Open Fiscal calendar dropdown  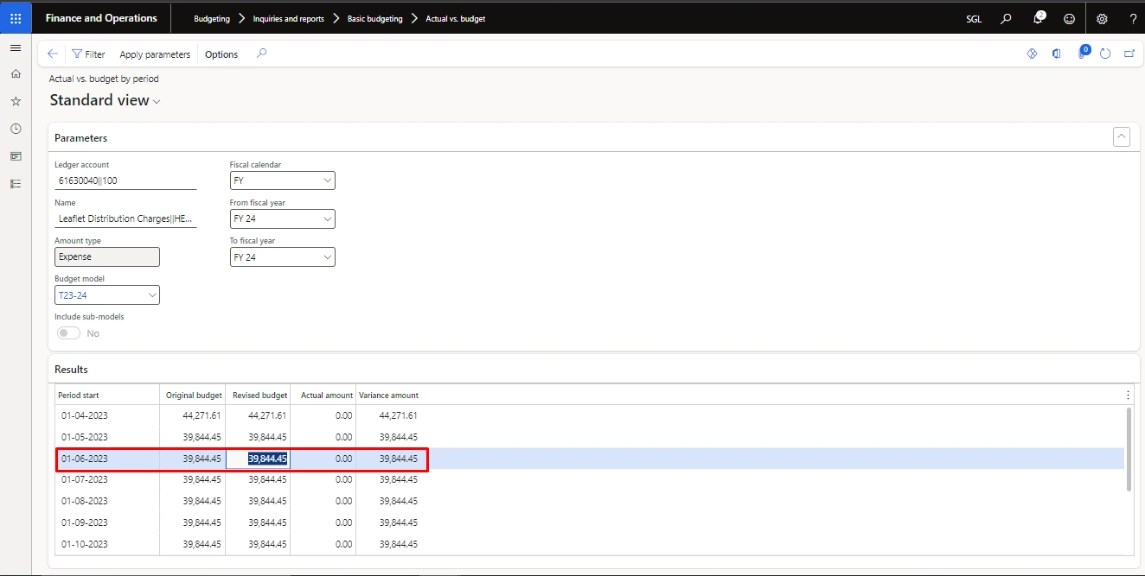point(282,180)
